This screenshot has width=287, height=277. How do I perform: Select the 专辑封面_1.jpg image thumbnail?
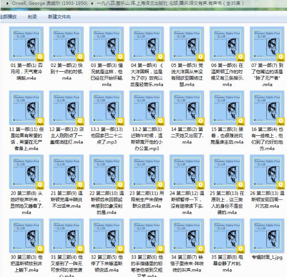267,236
